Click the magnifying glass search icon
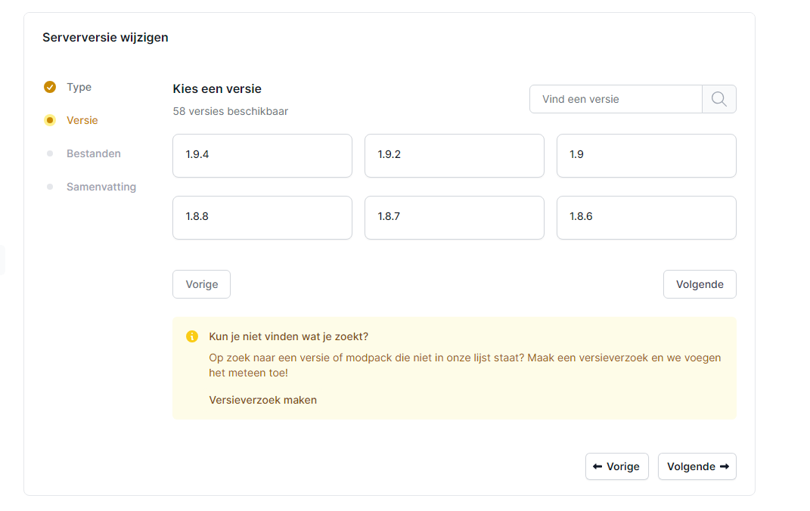810x511 pixels. [718, 99]
